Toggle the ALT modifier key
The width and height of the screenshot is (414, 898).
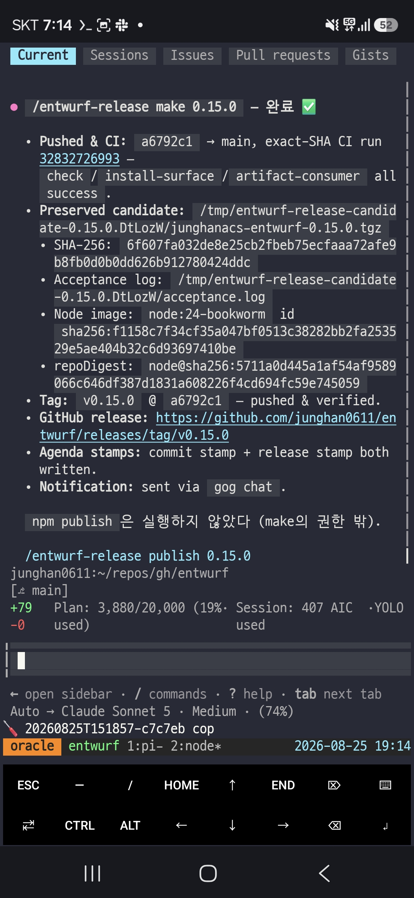(x=130, y=825)
